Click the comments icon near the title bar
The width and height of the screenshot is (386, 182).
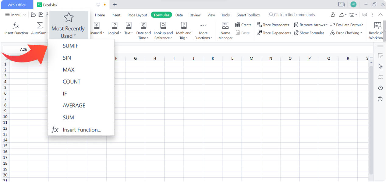(x=364, y=15)
